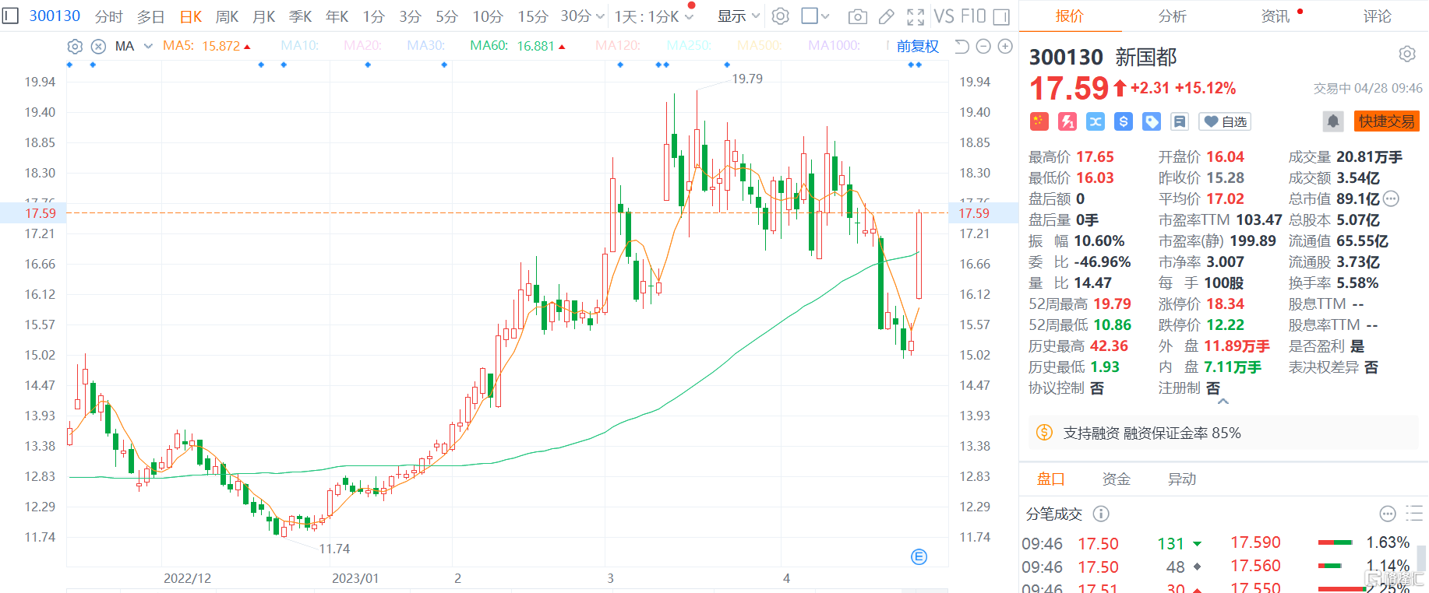Screen dimensions: 1429x593
Task: Click the 前复权 adjustment link
Action: [918, 47]
